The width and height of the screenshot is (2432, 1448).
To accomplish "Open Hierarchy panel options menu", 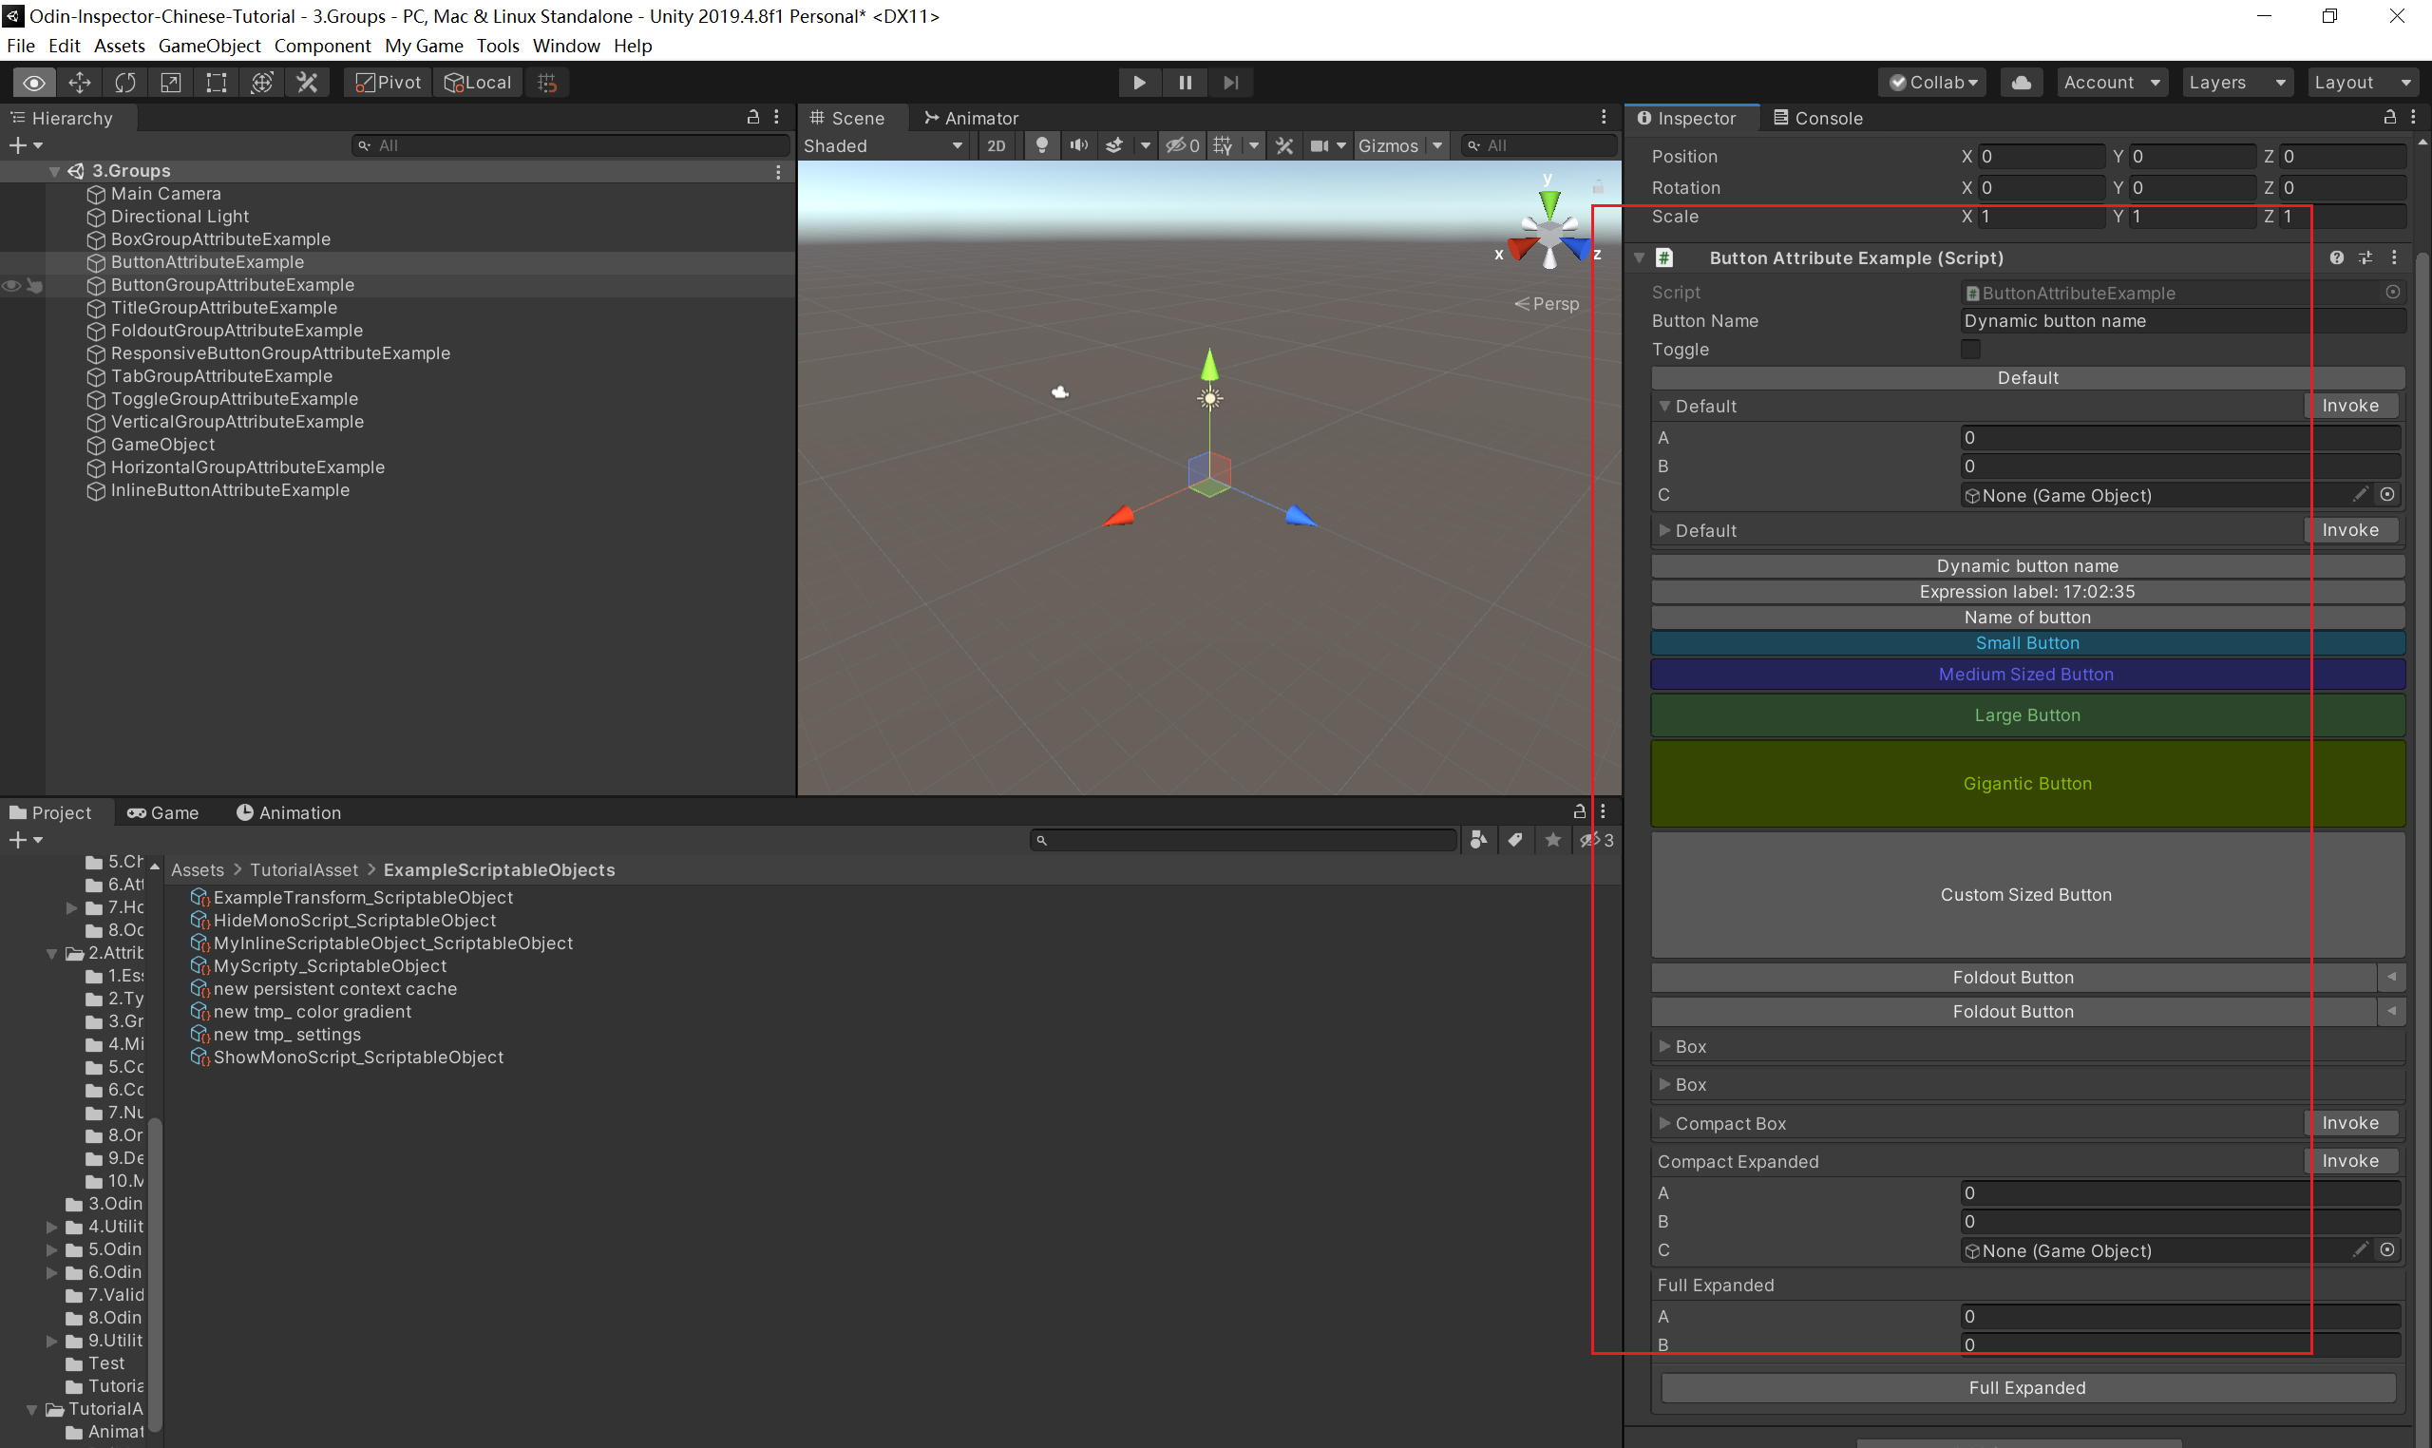I will [776, 117].
